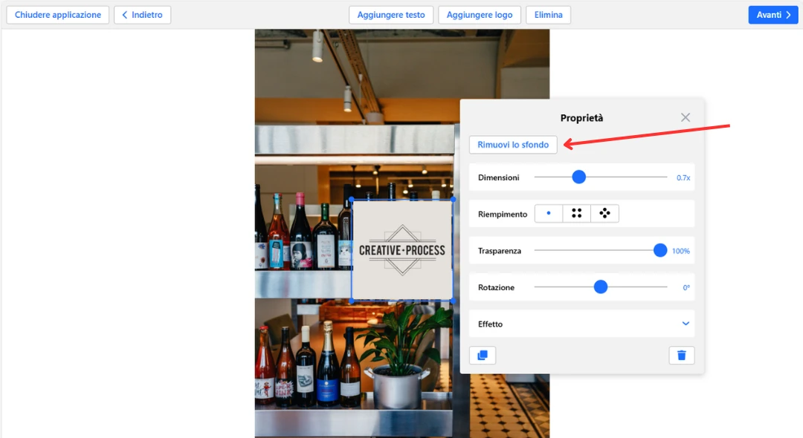Click the Rotazione slider handle
This screenshot has height=438, width=803.
coord(601,287)
